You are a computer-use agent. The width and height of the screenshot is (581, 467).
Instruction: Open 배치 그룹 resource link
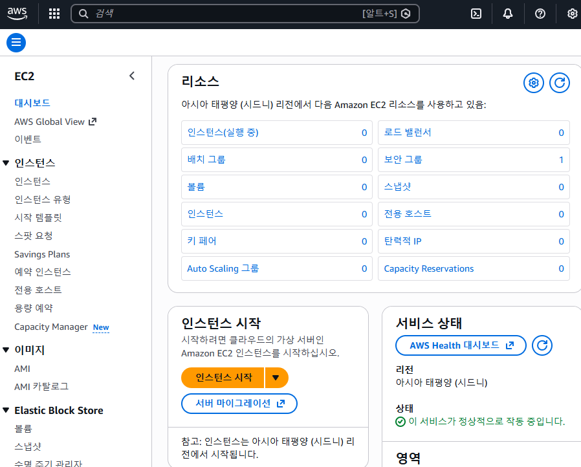206,160
